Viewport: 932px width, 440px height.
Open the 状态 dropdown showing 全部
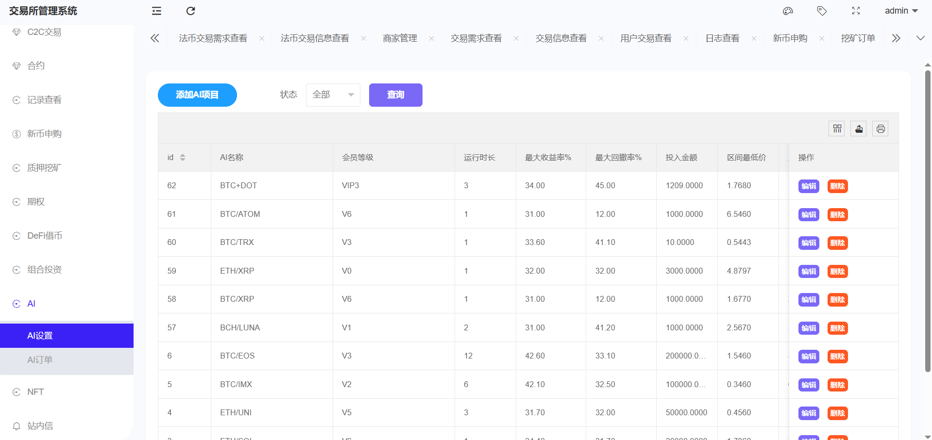tap(333, 95)
